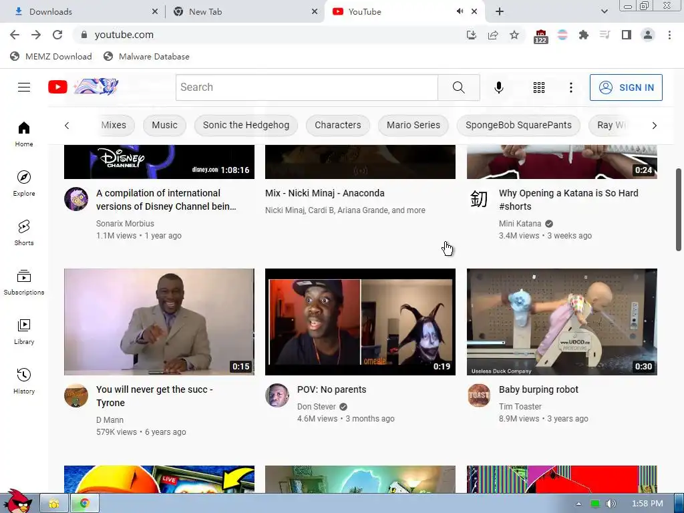Play the Baby burping robot thumbnail
Viewport: 684px width, 513px height.
point(562,322)
